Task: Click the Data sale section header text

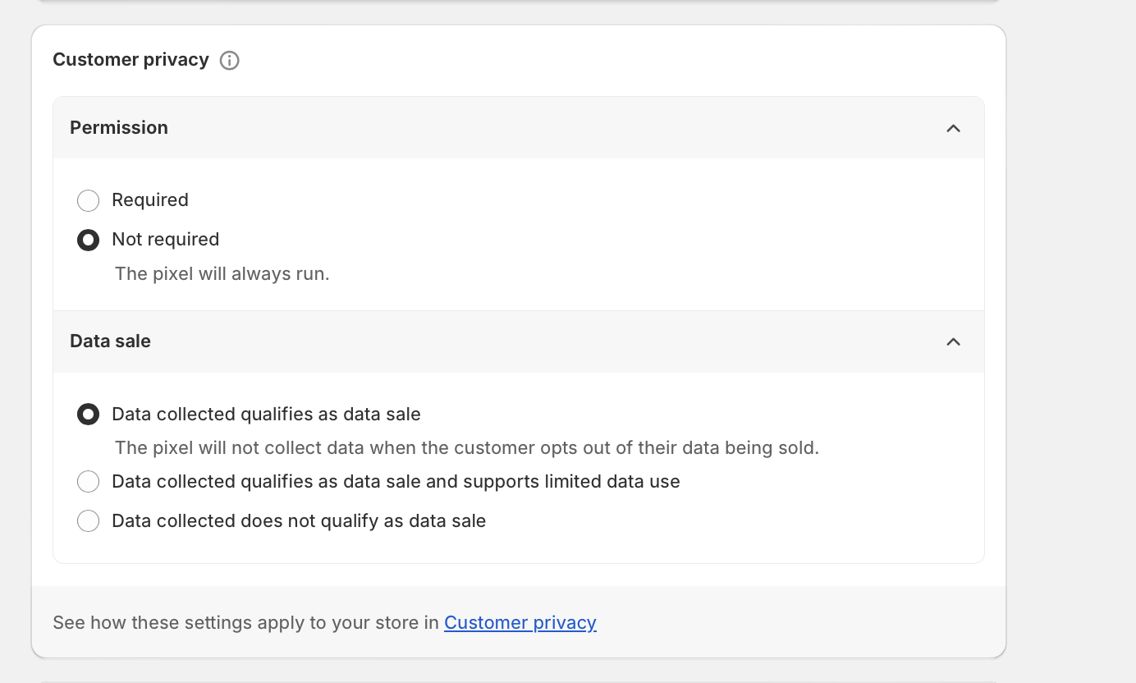Action: [110, 341]
